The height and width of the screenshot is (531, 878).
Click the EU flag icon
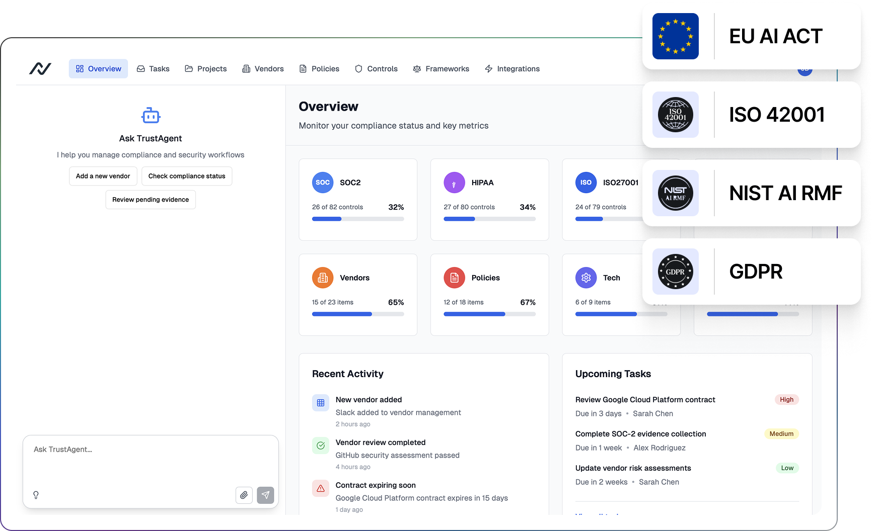pyautogui.click(x=676, y=36)
